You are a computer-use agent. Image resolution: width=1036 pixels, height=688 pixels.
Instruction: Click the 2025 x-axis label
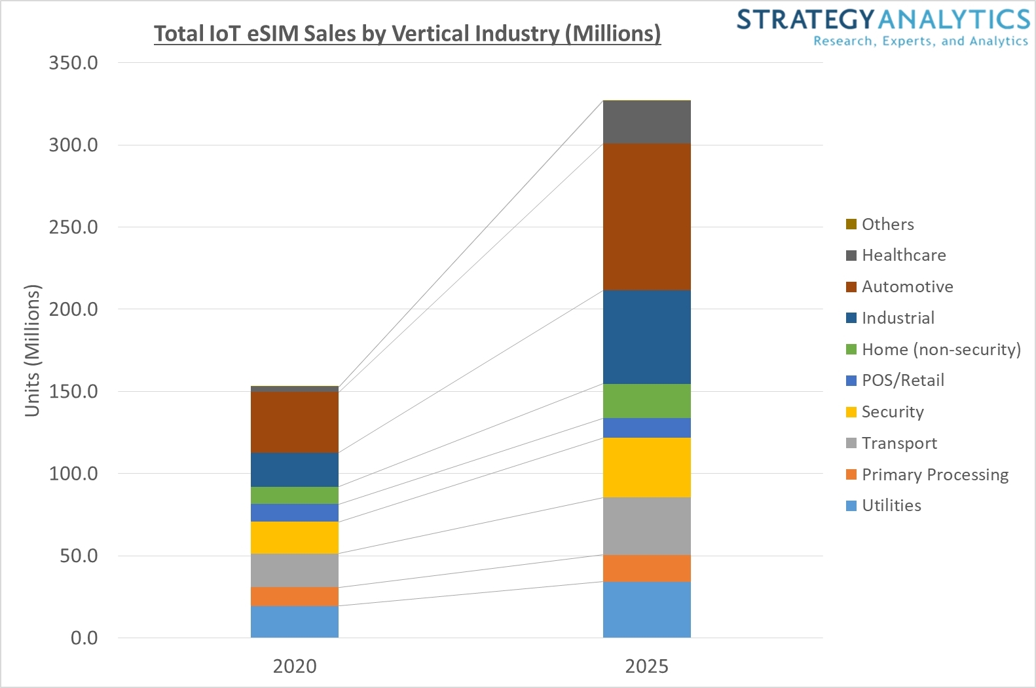(646, 666)
